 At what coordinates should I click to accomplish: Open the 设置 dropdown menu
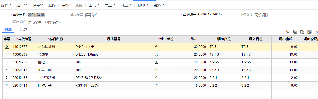(x=126, y=5)
